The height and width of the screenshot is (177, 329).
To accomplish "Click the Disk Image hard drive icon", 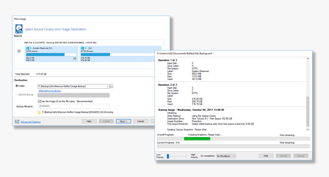I will (x=19, y=29).
